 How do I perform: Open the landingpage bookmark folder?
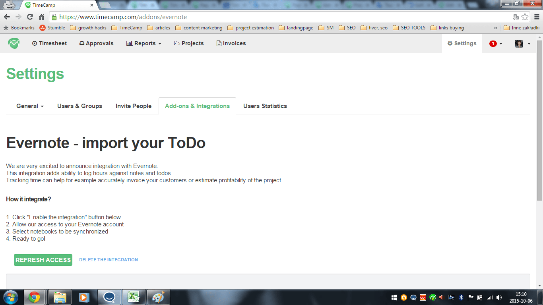[x=296, y=28]
